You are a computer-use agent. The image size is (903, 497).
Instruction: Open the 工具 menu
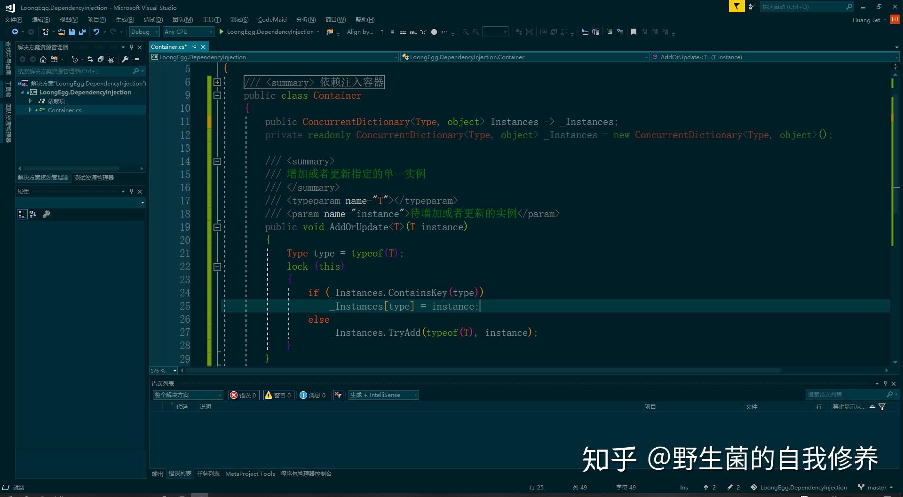click(x=212, y=19)
